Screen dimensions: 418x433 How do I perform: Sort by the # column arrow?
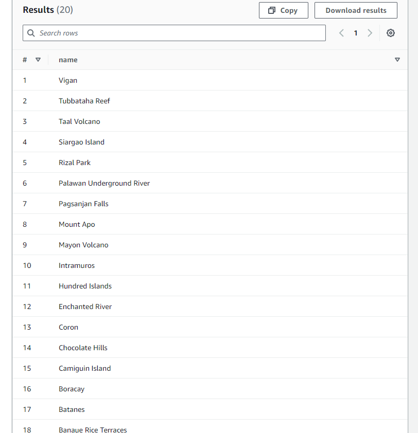point(38,60)
